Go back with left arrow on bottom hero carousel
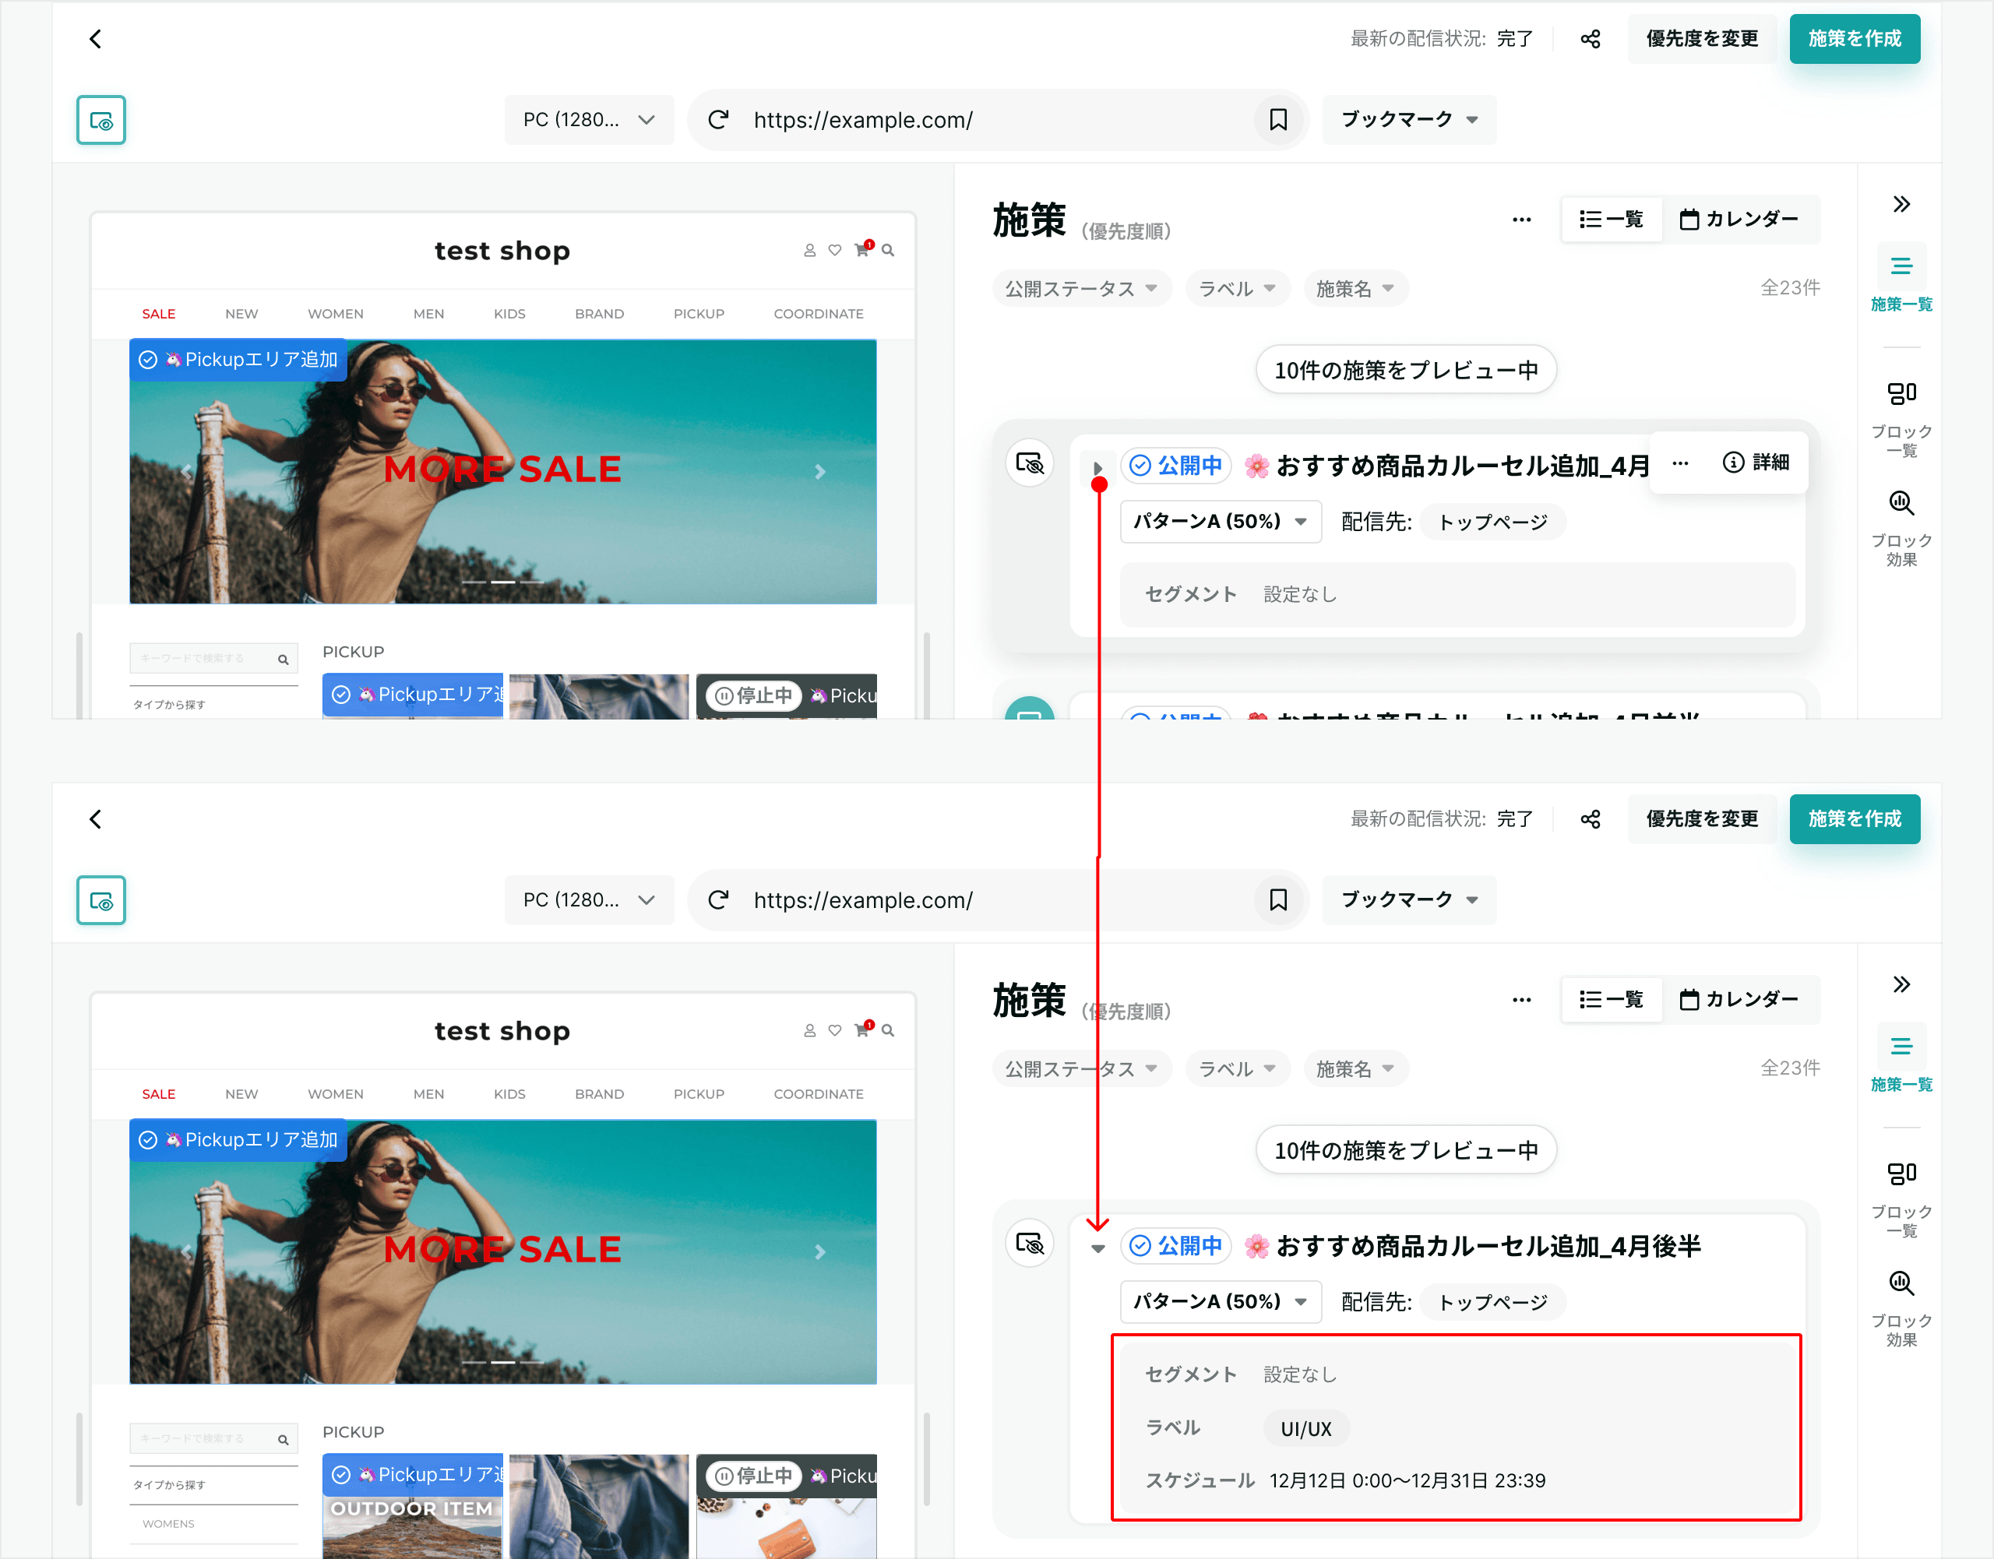1994x1559 pixels. (x=186, y=1252)
